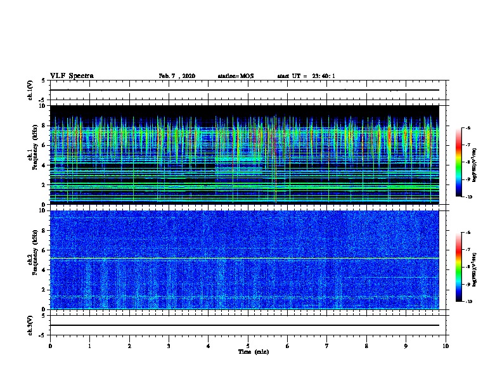Image resolution: width=502 pixels, height=388 pixels.
Task: Click the ch.3 voltage trace line
Action: tap(245, 325)
